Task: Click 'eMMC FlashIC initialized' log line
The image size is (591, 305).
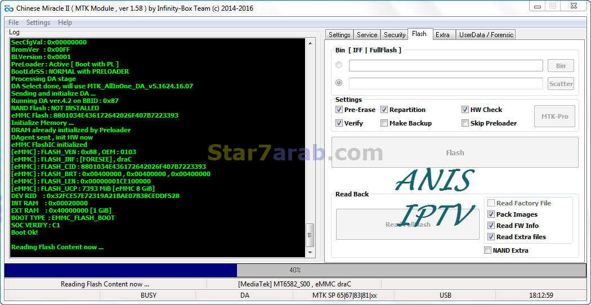Action: point(49,145)
